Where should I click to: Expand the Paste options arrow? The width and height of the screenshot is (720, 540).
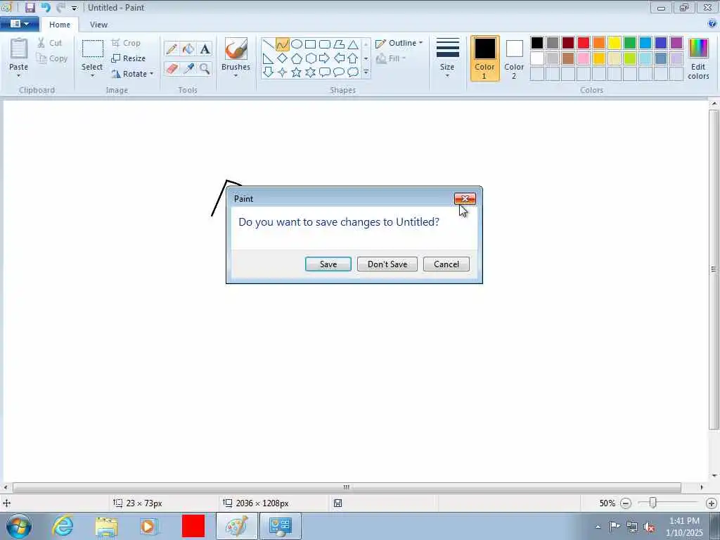point(19,76)
